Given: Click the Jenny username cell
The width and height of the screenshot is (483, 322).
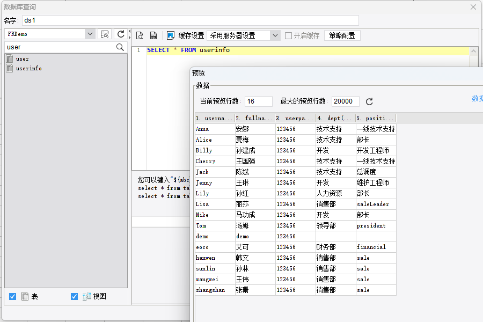Looking at the screenshot, I should tap(215, 182).
